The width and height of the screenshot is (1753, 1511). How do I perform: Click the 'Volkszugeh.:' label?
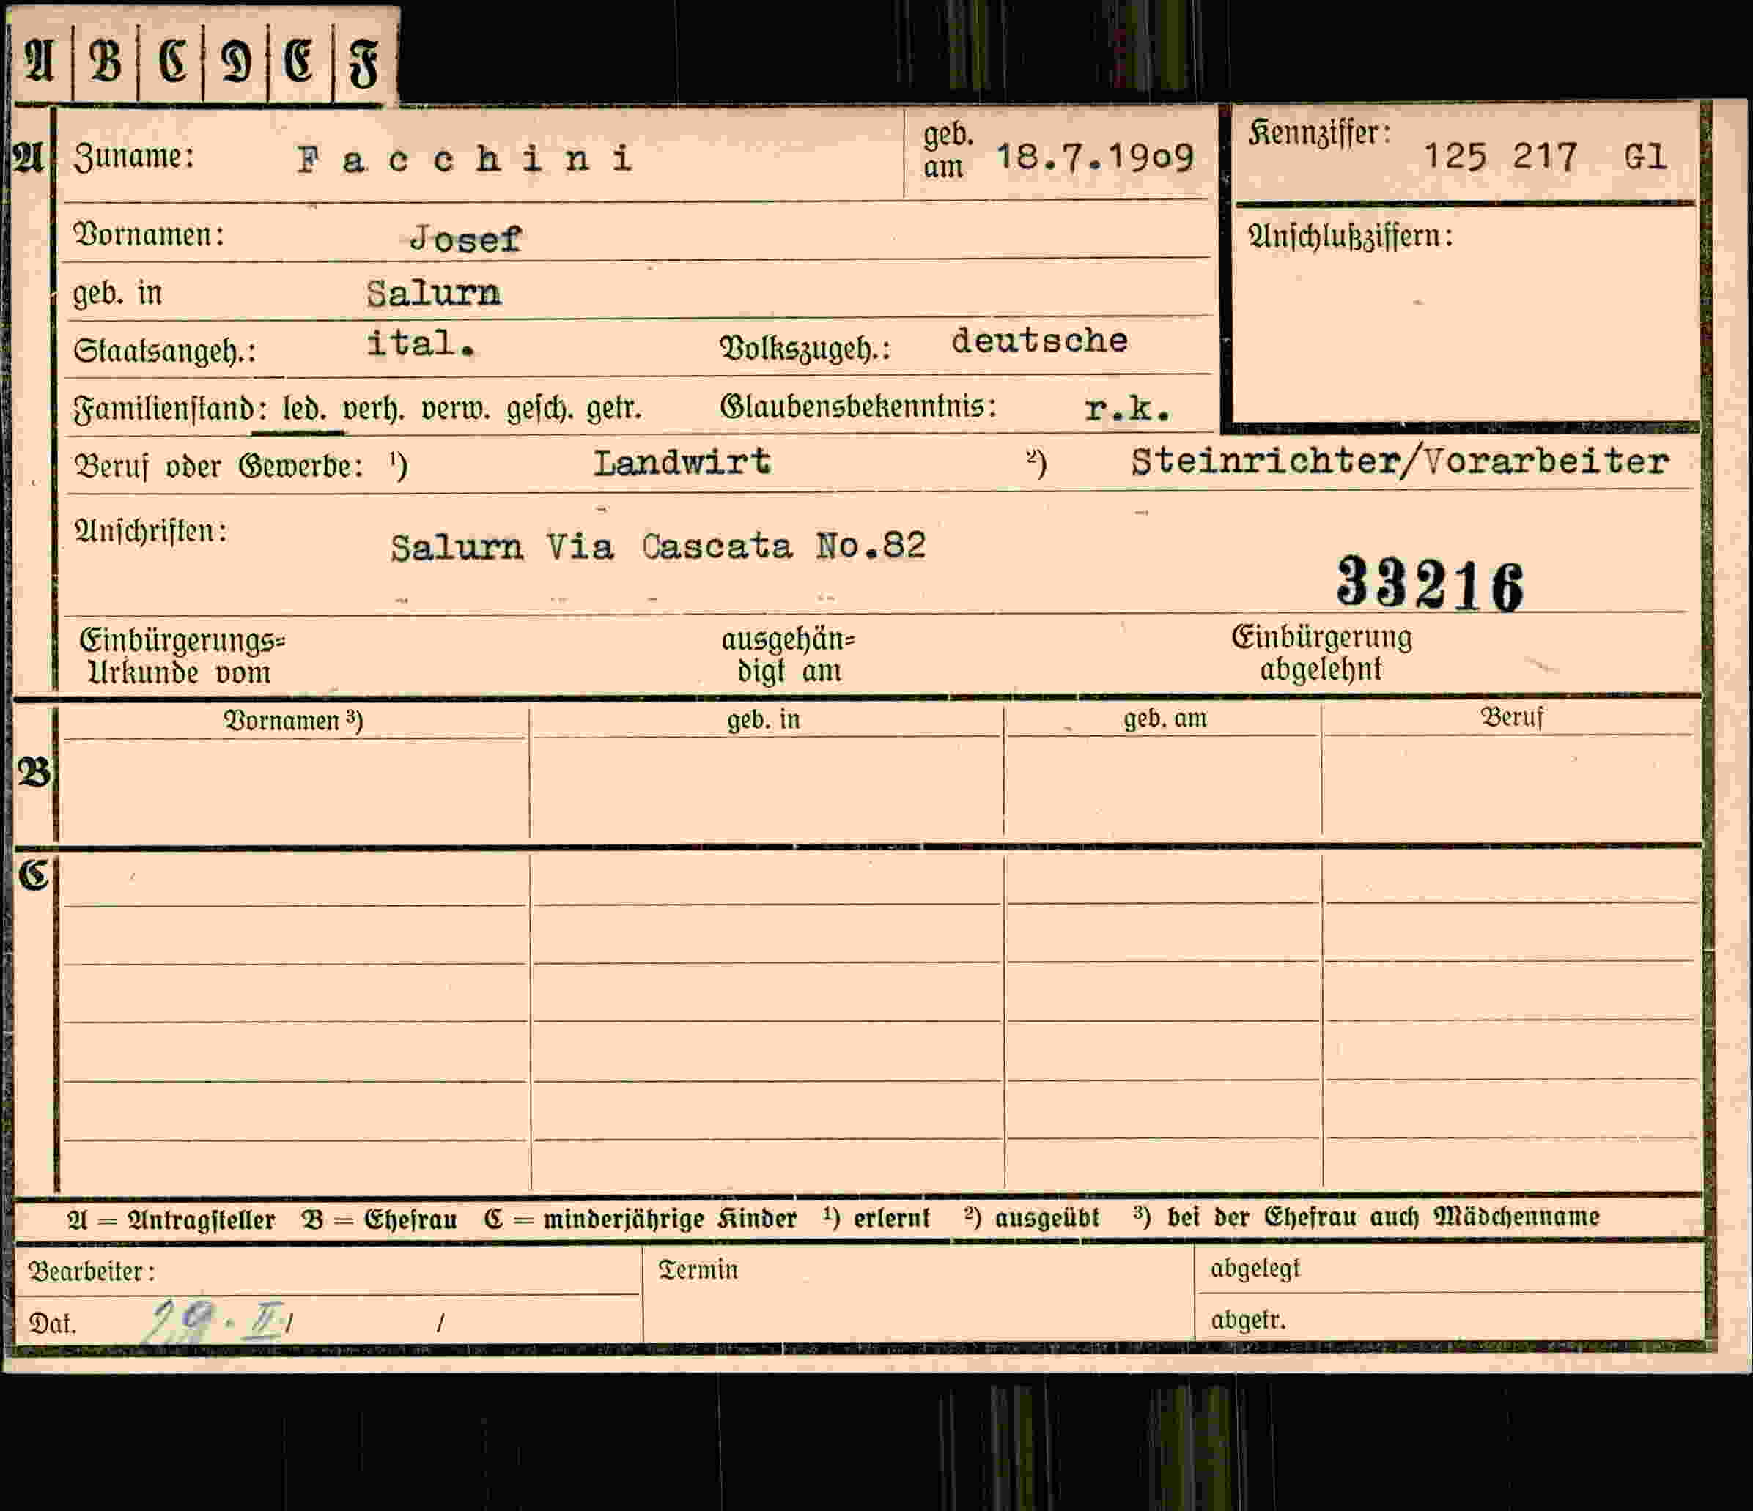tap(805, 349)
